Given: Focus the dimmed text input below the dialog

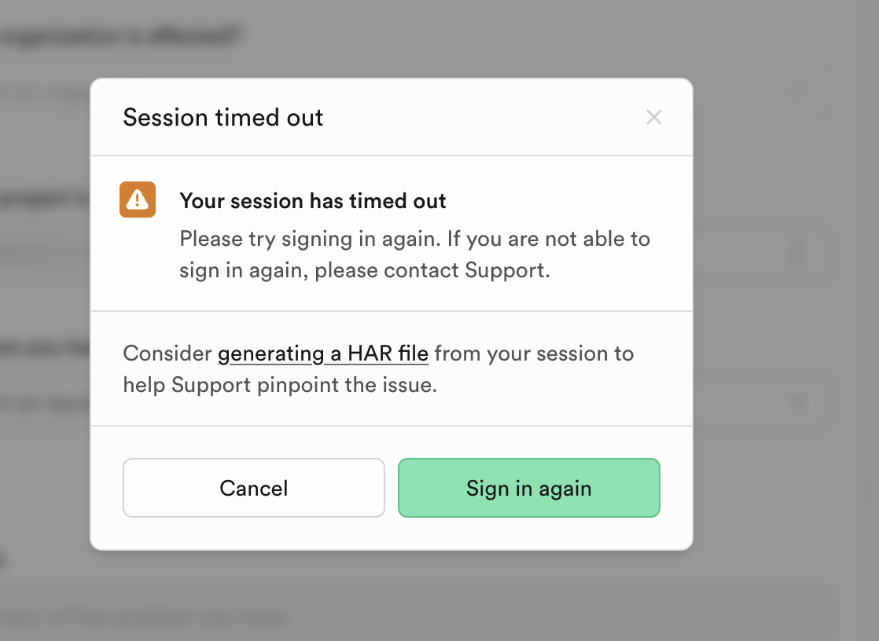Looking at the screenshot, I should click(x=440, y=618).
